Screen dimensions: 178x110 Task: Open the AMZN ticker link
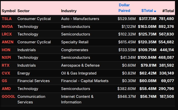pyautogui.click(x=7, y=42)
